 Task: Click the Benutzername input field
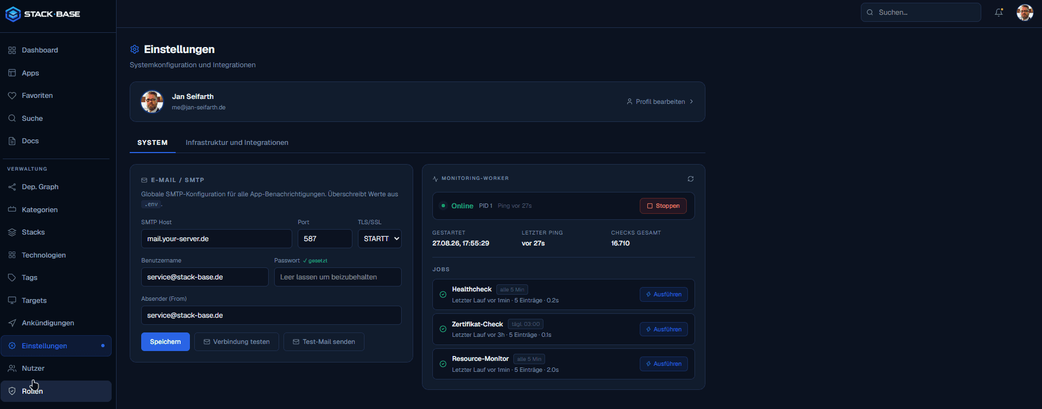click(x=205, y=277)
